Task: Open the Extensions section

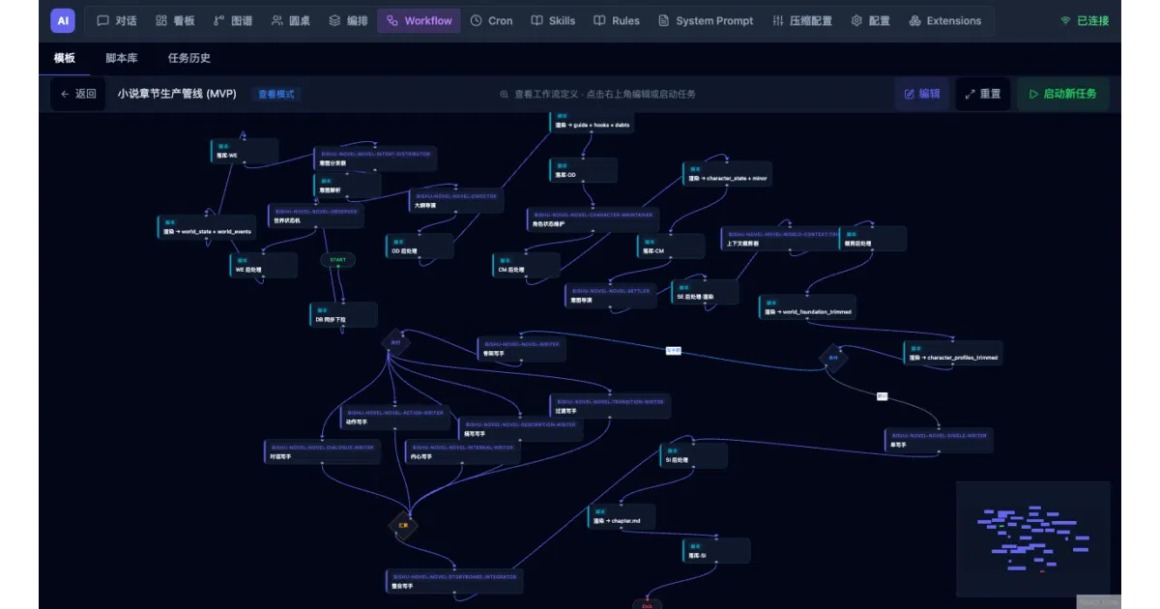Action: pos(944,20)
